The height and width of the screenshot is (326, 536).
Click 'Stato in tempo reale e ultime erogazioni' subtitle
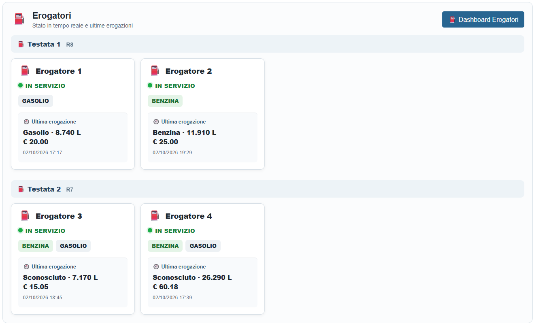click(83, 26)
